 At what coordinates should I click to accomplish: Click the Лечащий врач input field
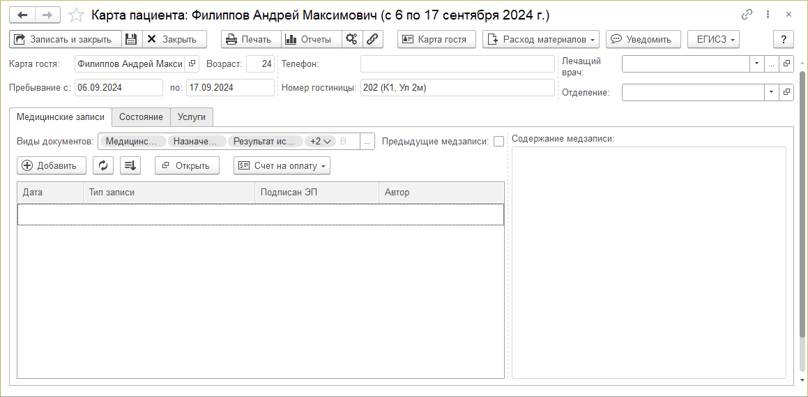click(686, 64)
